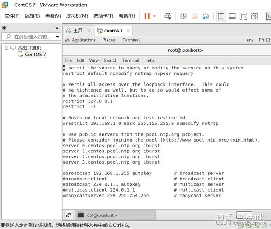Open the terminal Search menu
Viewport: 271px width, 229px height.
point(111,60)
